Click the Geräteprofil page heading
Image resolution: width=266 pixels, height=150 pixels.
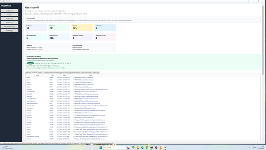coord(32,7)
